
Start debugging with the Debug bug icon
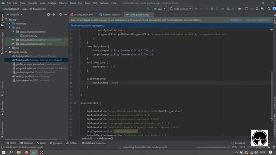point(212,9)
